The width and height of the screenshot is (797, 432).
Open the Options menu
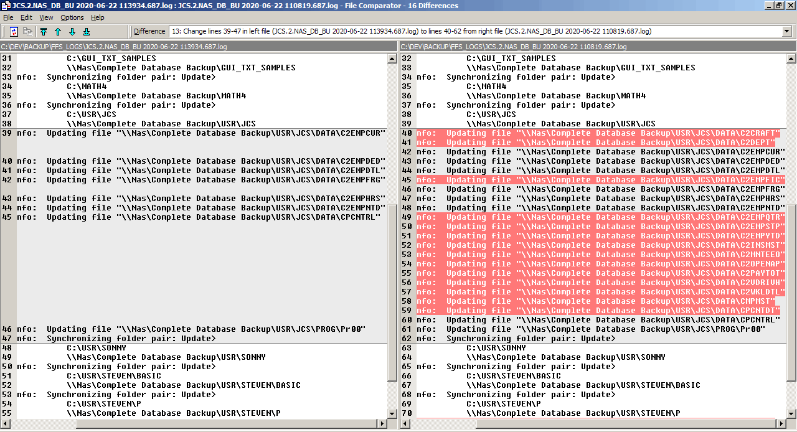pyautogui.click(x=72, y=17)
